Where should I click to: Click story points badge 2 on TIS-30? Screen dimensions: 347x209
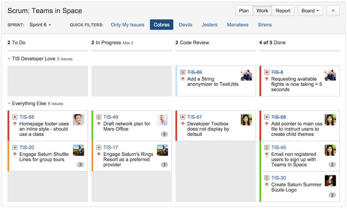pyautogui.click(x=332, y=195)
